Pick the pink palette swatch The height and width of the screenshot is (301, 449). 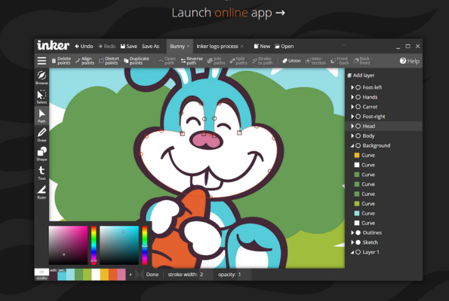(121, 275)
